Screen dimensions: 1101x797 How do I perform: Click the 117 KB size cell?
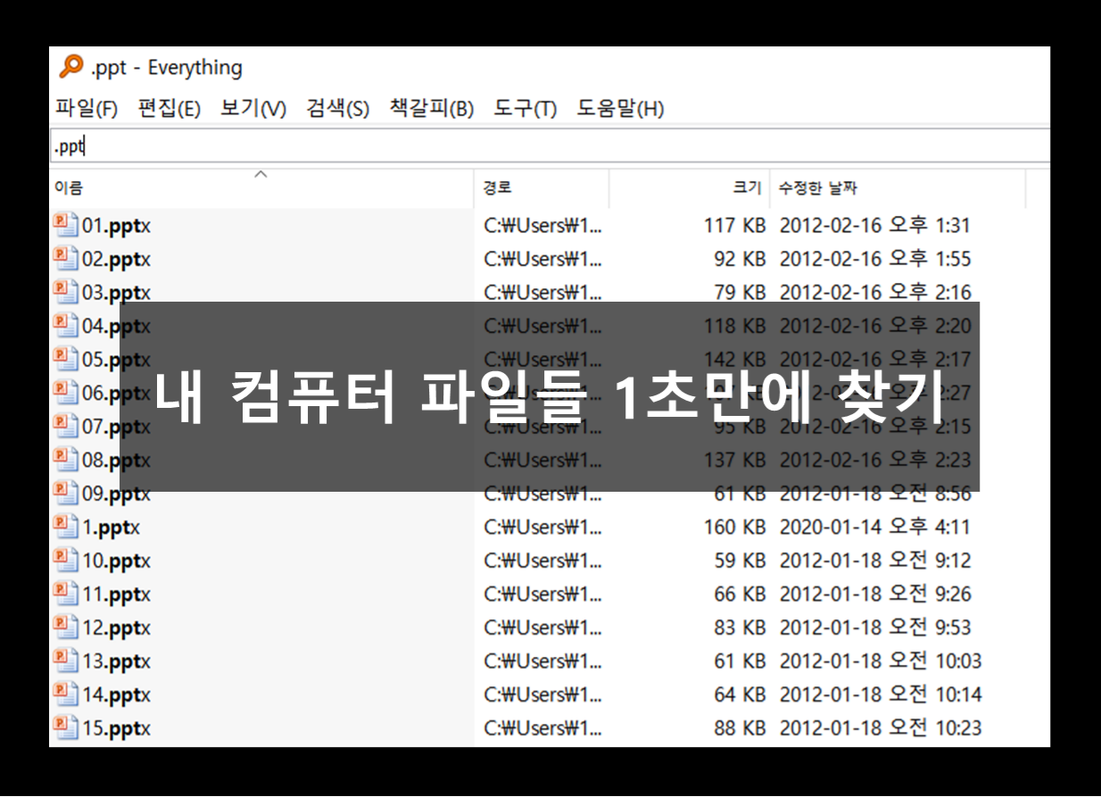(x=735, y=226)
